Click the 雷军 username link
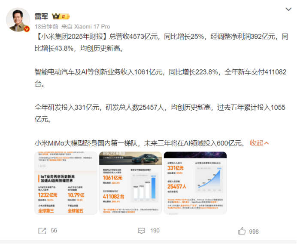297x244 pixels. [x=42, y=16]
